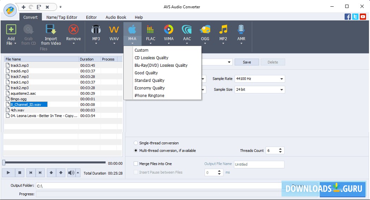Image resolution: width=370 pixels, height=200 pixels.
Task: Click the Add File icon
Action: [11, 30]
